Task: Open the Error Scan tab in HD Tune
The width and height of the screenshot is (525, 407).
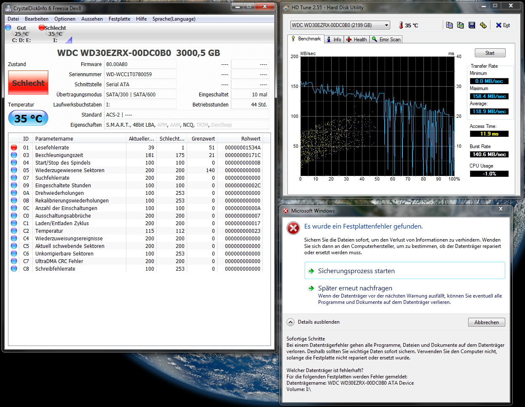Action: [x=386, y=39]
